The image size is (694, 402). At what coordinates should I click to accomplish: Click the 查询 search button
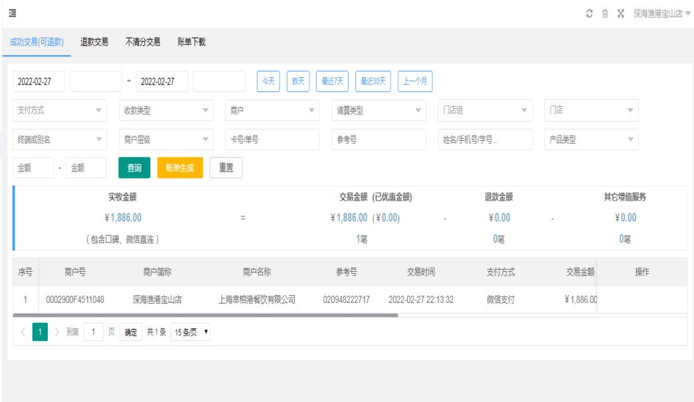pos(134,168)
